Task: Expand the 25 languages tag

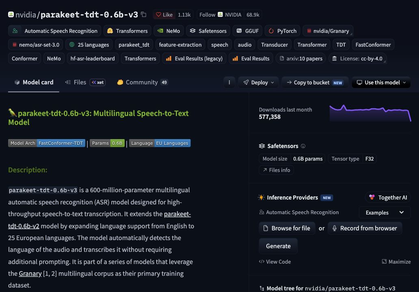Action: [x=89, y=45]
